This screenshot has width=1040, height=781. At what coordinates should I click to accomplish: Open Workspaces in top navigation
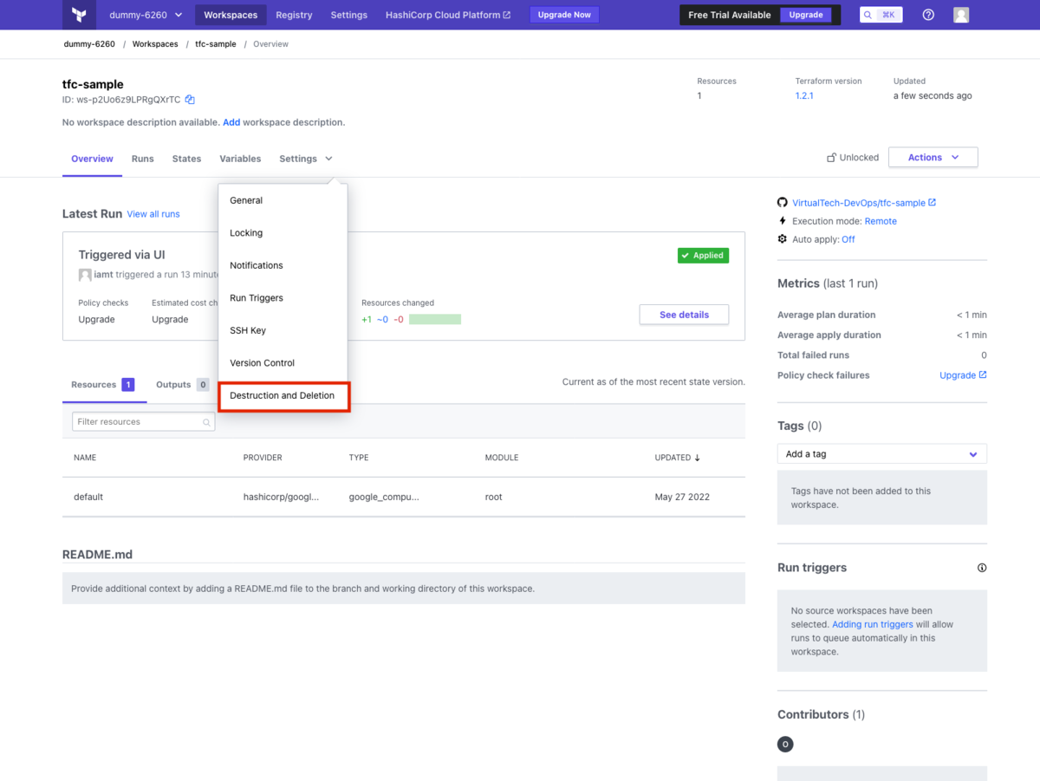(231, 15)
